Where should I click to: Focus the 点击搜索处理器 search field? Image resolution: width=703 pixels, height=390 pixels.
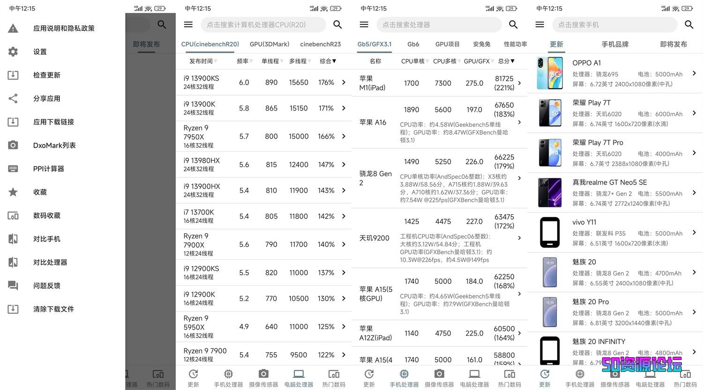439,24
